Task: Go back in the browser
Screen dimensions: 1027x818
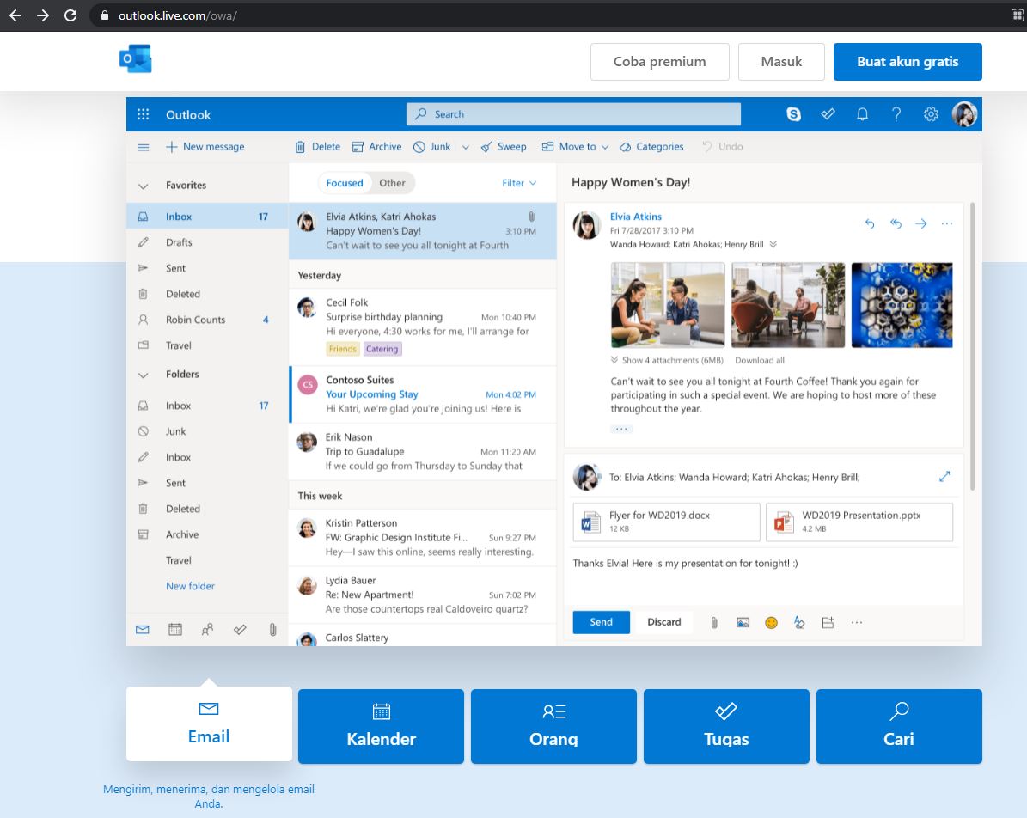Action: 15,15
